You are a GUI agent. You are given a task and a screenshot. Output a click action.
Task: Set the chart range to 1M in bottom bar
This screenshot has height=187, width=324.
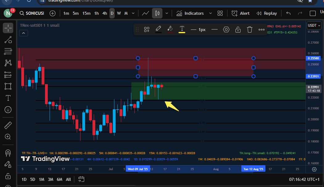click(x=42, y=179)
